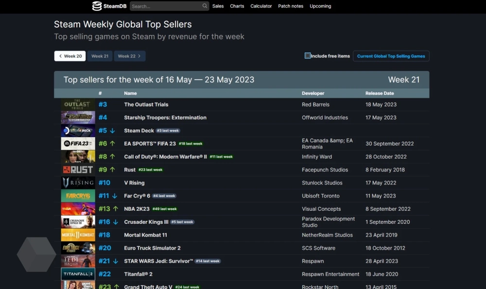Image resolution: width=486 pixels, height=289 pixels.
Task: Open the Charts menu item
Action: 237,6
